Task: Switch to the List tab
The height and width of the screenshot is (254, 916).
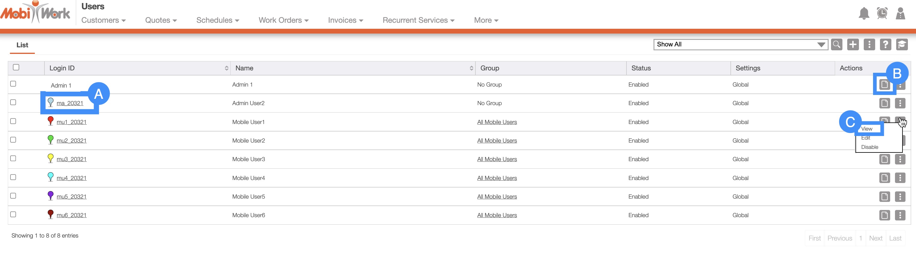Action: click(x=22, y=45)
